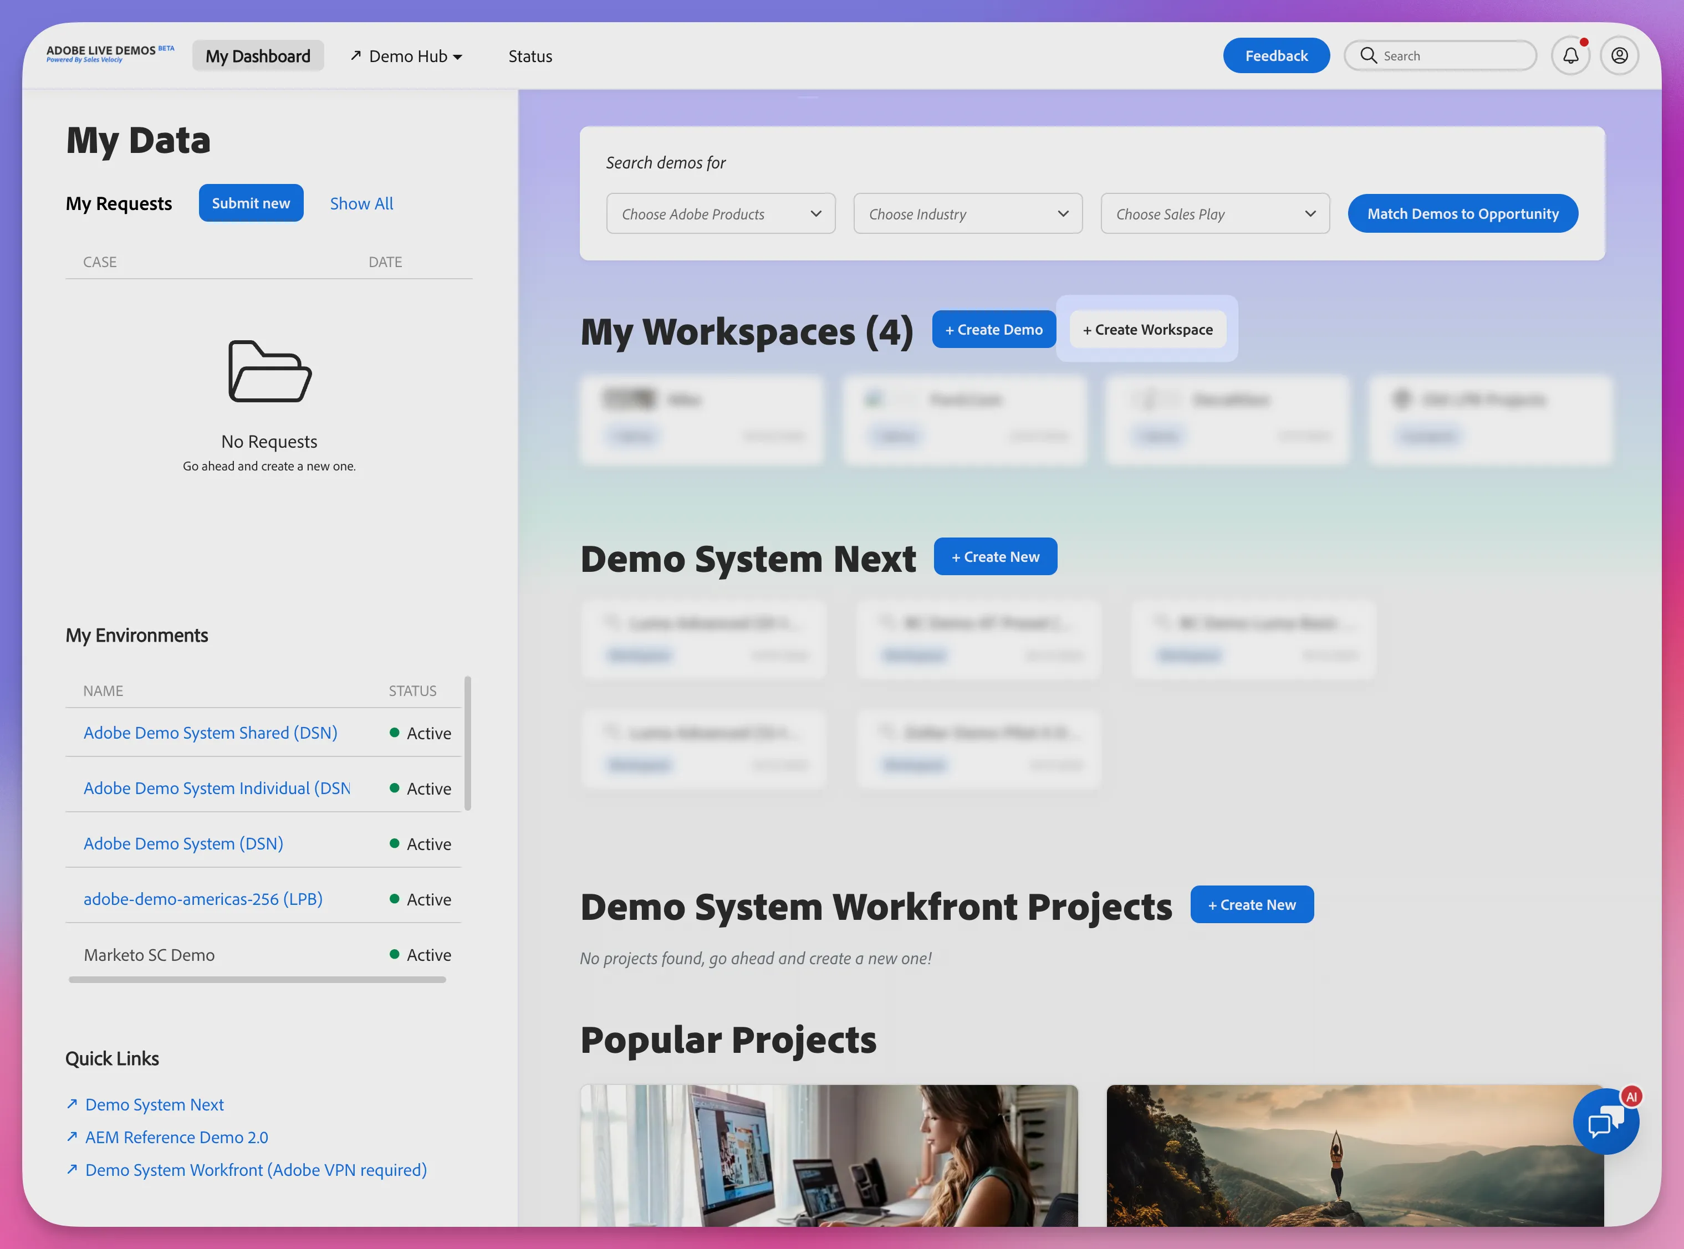Open Adobe Demo System Shared (DSN) environment

click(x=210, y=733)
